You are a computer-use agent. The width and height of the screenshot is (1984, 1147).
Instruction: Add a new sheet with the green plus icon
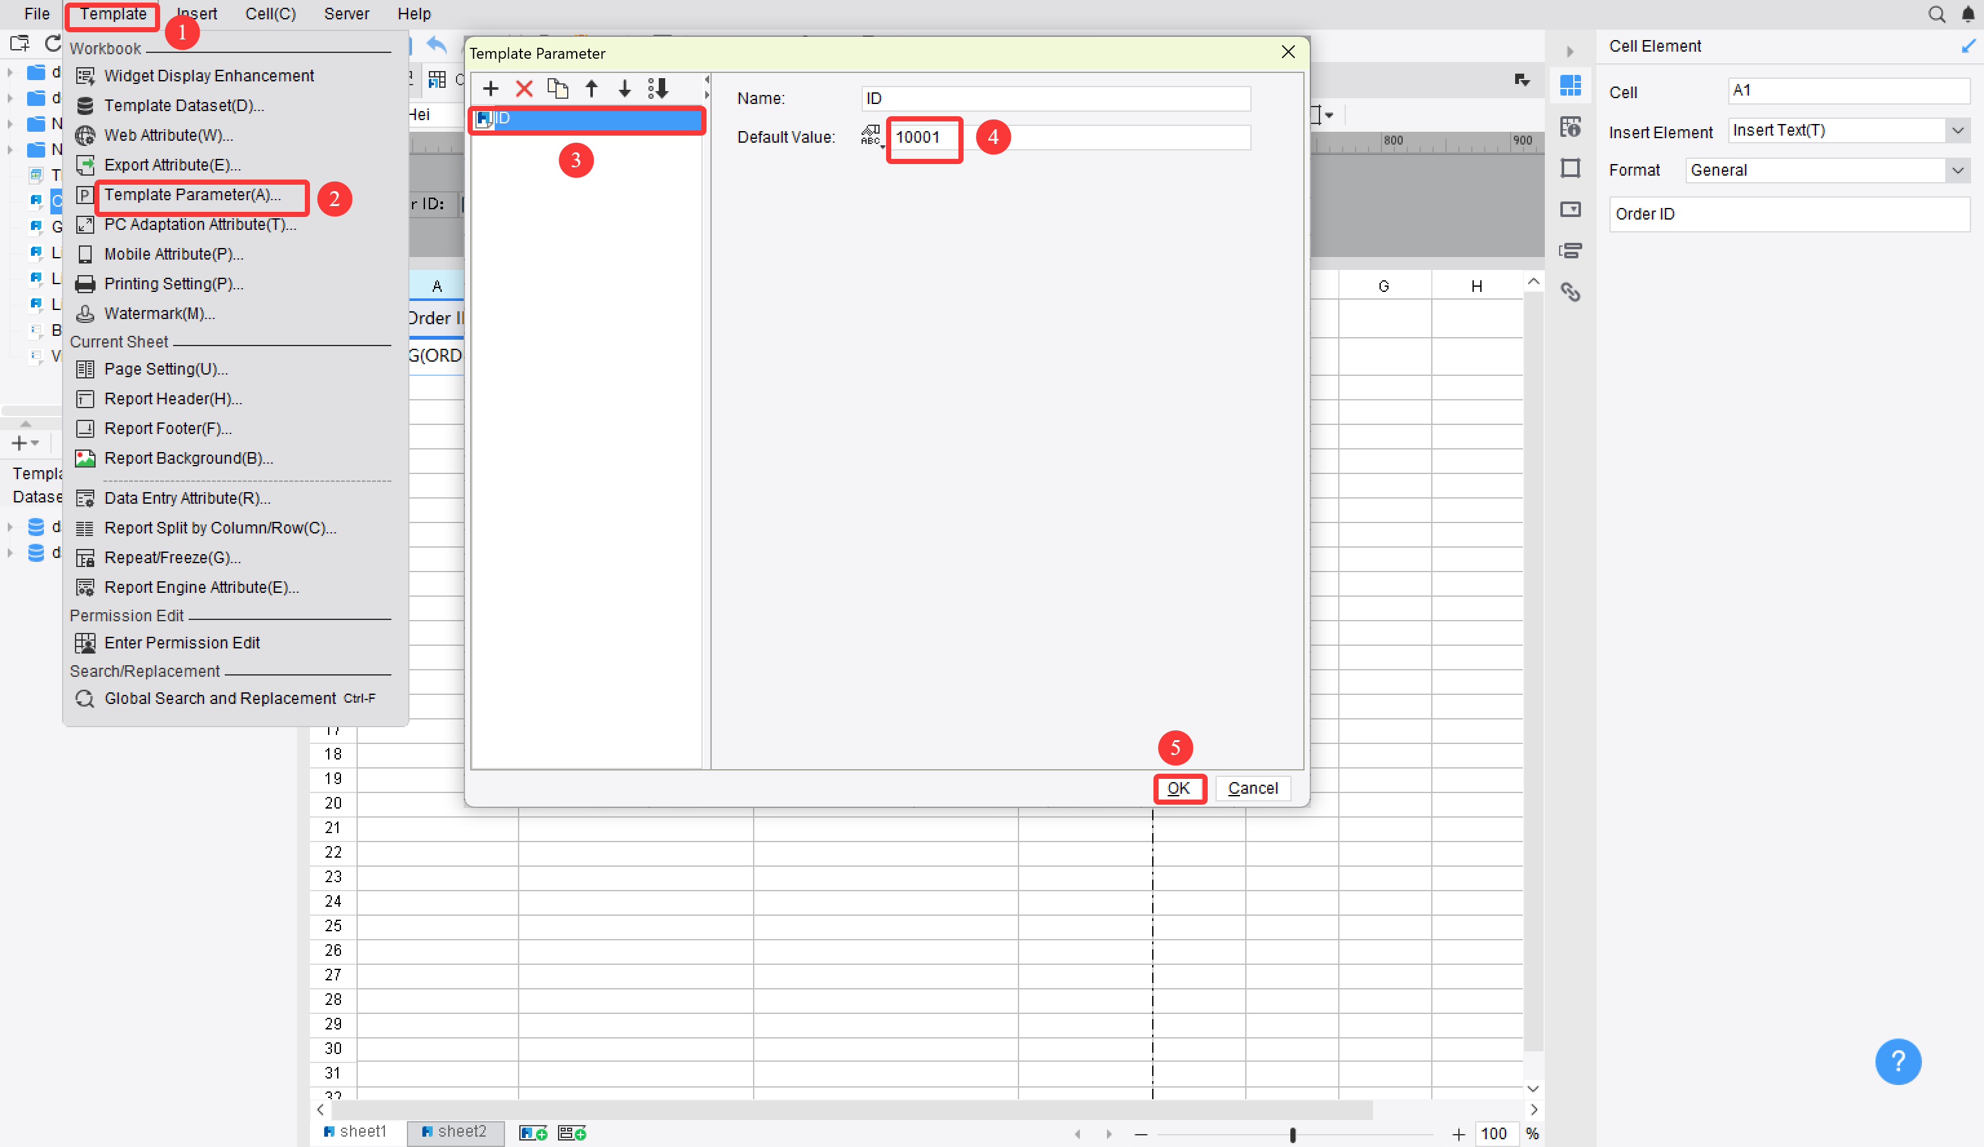click(x=533, y=1132)
